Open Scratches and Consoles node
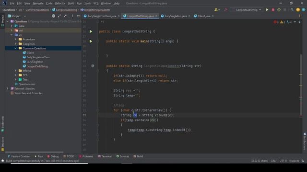This screenshot has height=172, width=307. (x=28, y=93)
